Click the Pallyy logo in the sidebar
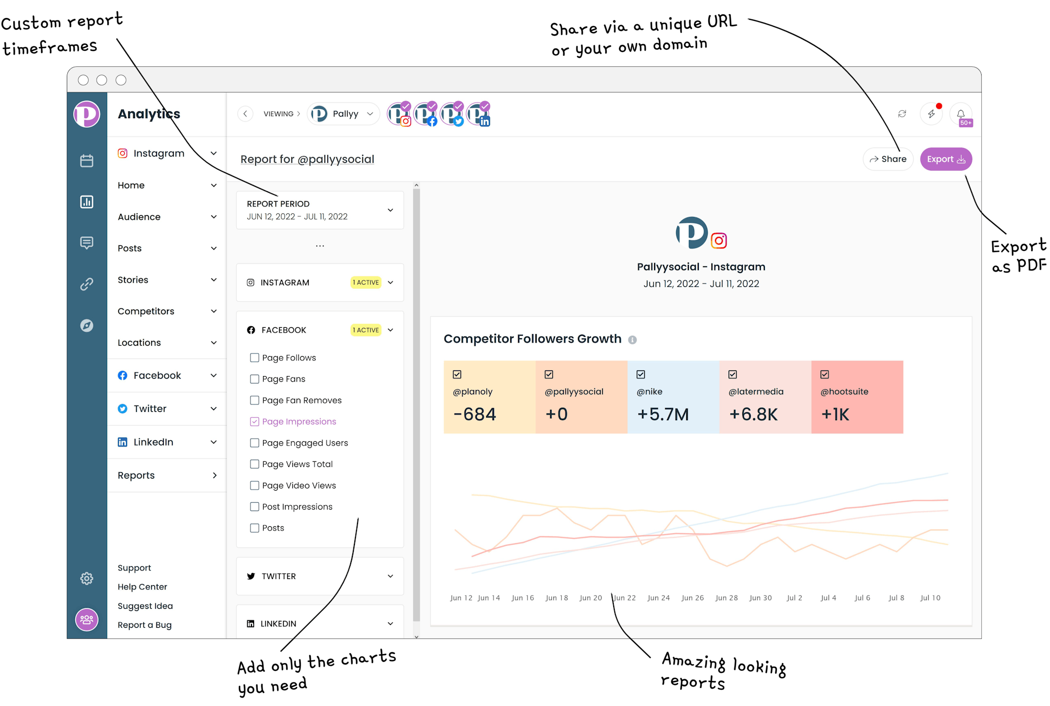Image resolution: width=1050 pixels, height=706 pixels. pyautogui.click(x=87, y=114)
